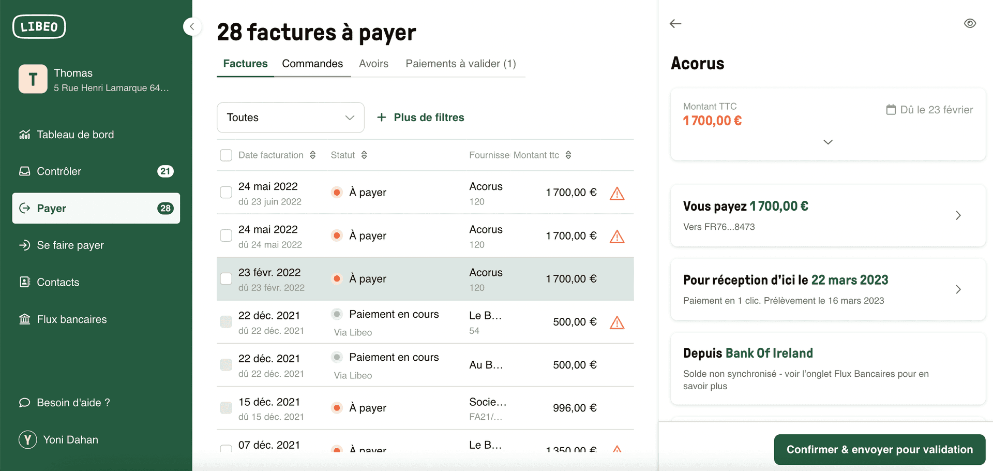The height and width of the screenshot is (471, 993).
Task: Select the Contrôler sidebar icon
Action: [24, 171]
